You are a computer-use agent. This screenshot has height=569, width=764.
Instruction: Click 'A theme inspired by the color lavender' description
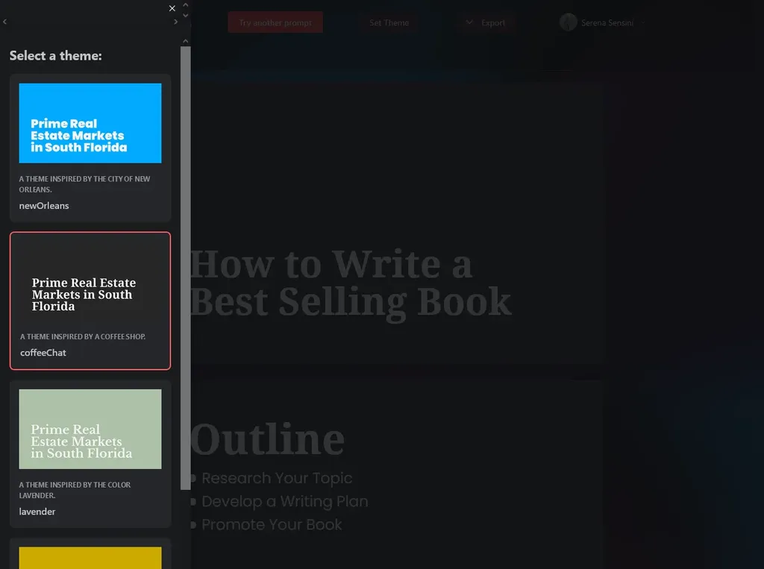75,490
